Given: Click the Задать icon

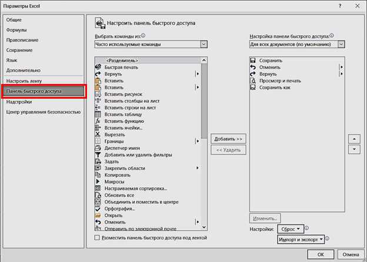Looking at the screenshot, I should (x=98, y=162).
